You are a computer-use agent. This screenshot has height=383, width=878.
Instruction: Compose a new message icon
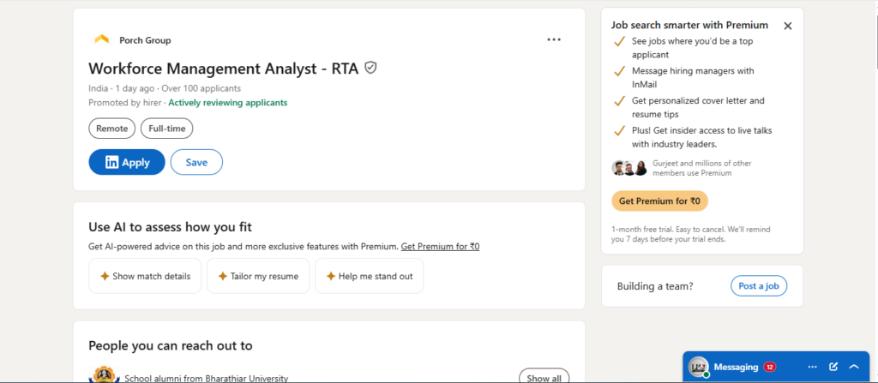(x=833, y=367)
